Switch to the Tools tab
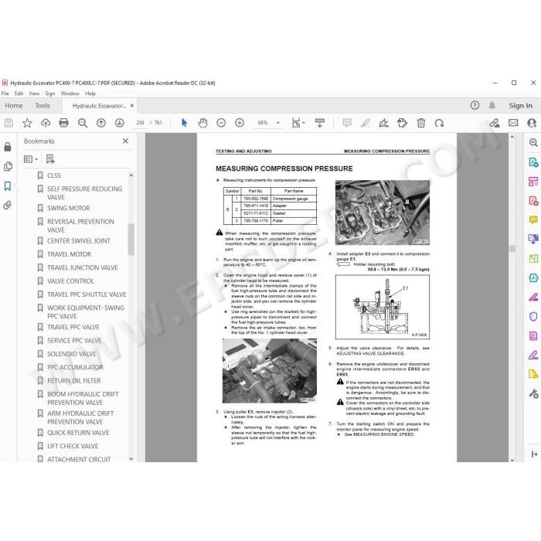541x541 pixels. (x=43, y=106)
